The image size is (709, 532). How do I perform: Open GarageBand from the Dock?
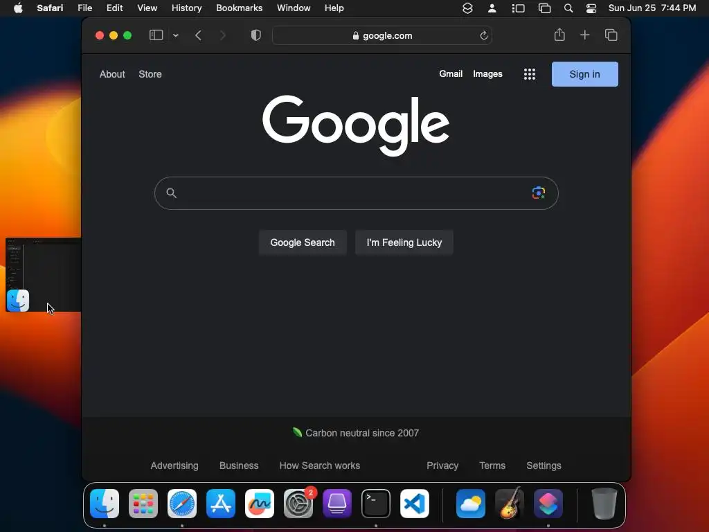[x=510, y=503]
